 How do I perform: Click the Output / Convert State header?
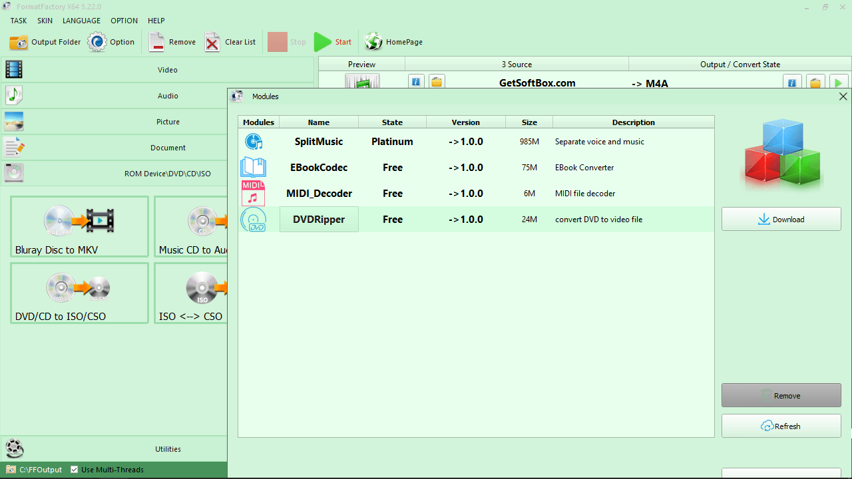[x=740, y=65]
